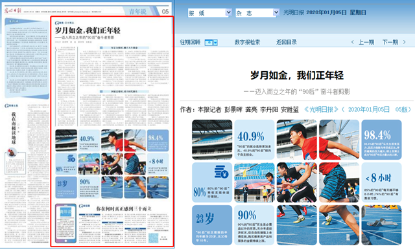Open the 杂志 dropdown arrow
The width and height of the screenshot is (415, 251).
click(x=276, y=12)
